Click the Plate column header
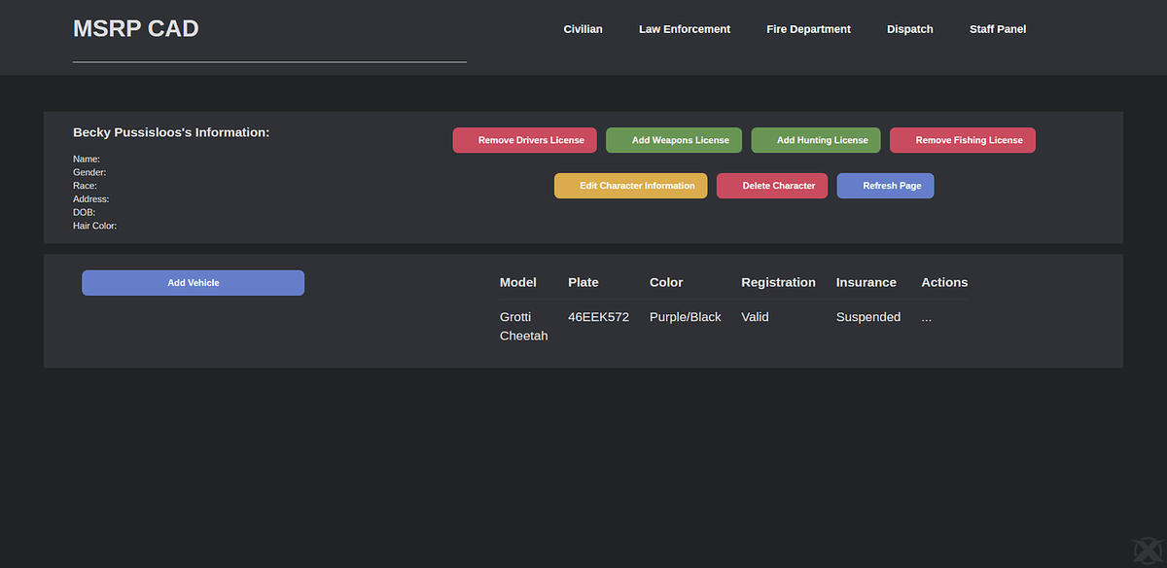 [583, 282]
